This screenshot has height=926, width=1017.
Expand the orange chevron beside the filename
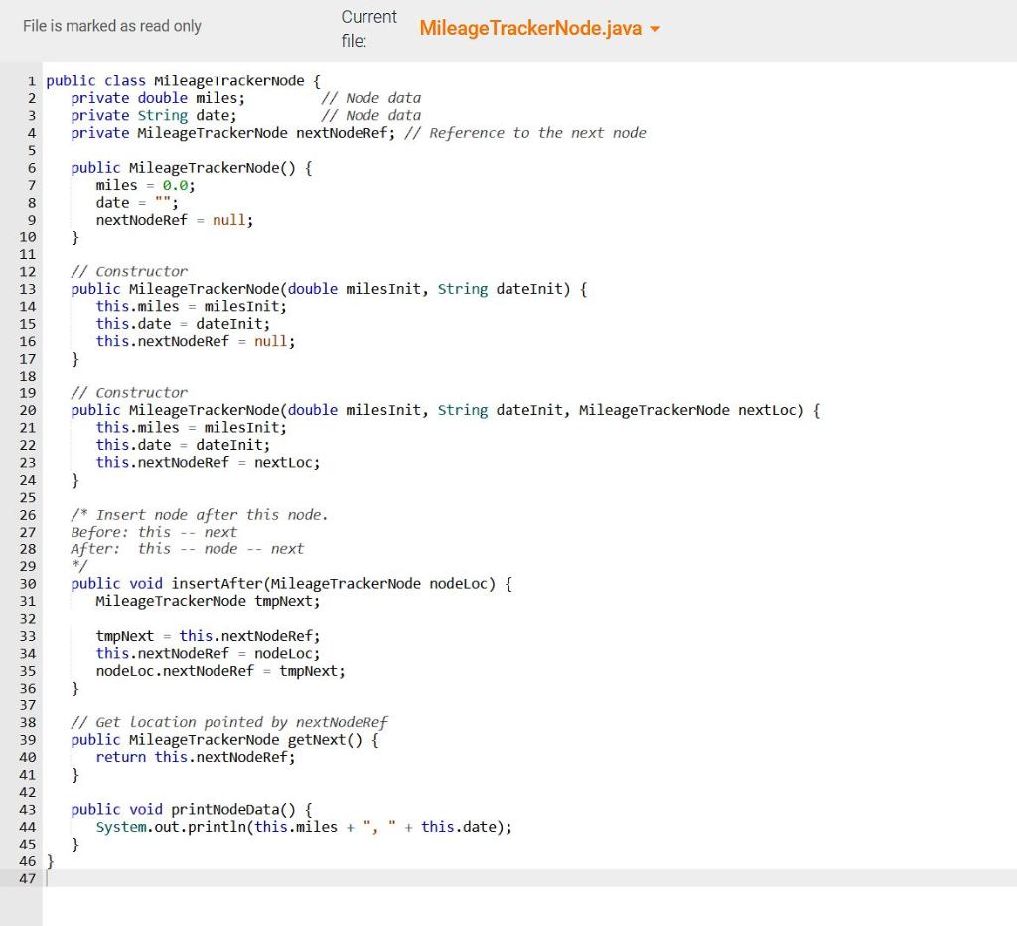(x=654, y=29)
